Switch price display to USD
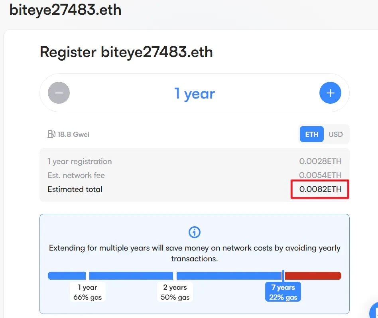378x318 pixels. [335, 134]
